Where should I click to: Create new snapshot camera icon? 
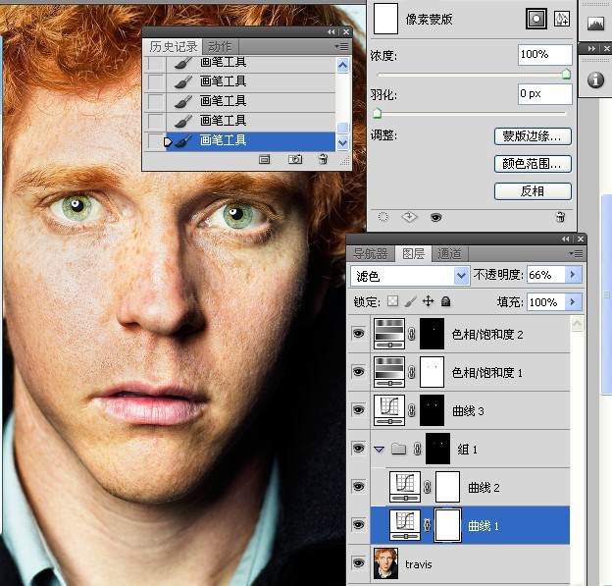click(x=295, y=159)
